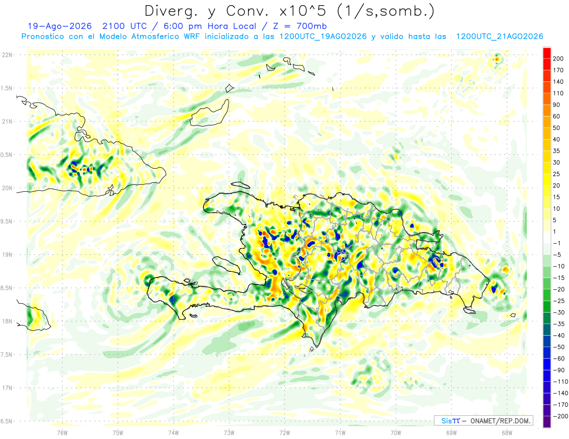The image size is (569, 439).
Task: Click the '22N' latitude label
Action: tap(7, 54)
